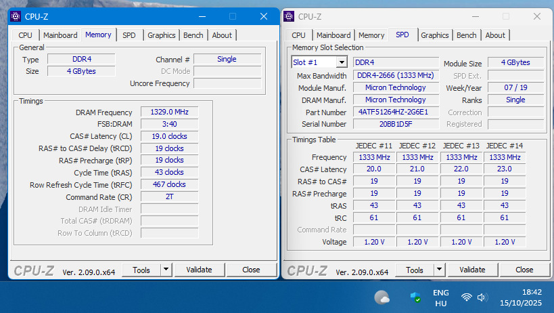Select SPD tab in right window
The height and width of the screenshot is (313, 554).
[x=402, y=35]
